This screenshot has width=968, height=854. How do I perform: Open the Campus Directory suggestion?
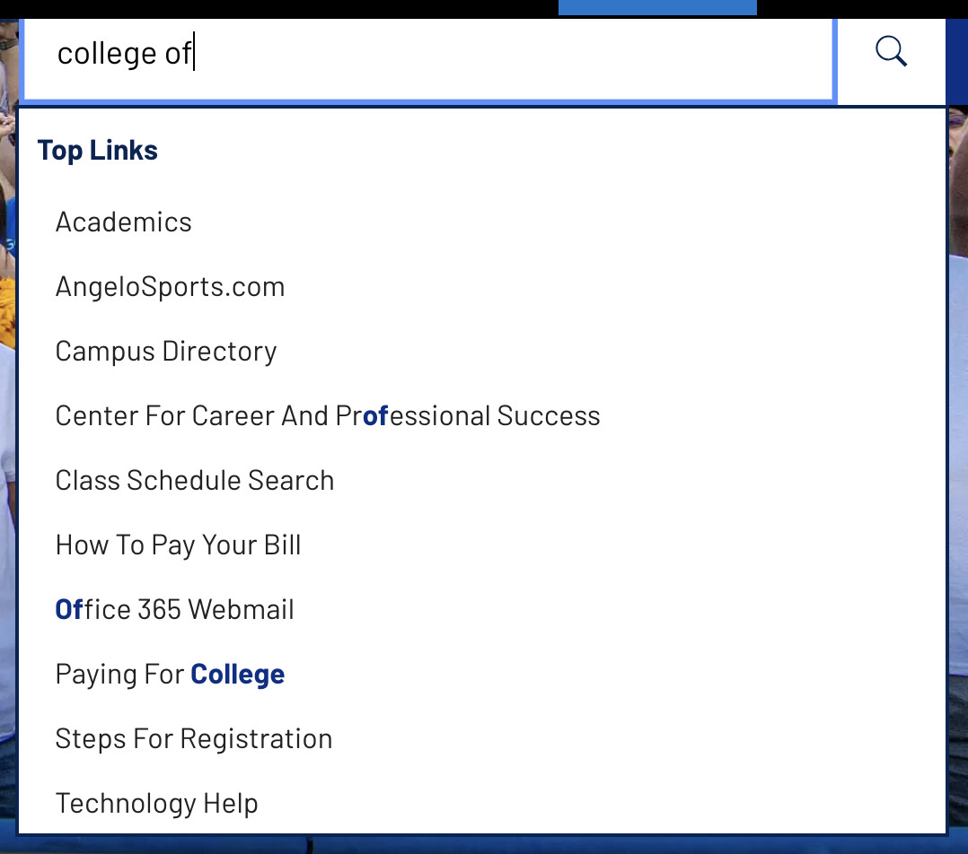tap(166, 351)
